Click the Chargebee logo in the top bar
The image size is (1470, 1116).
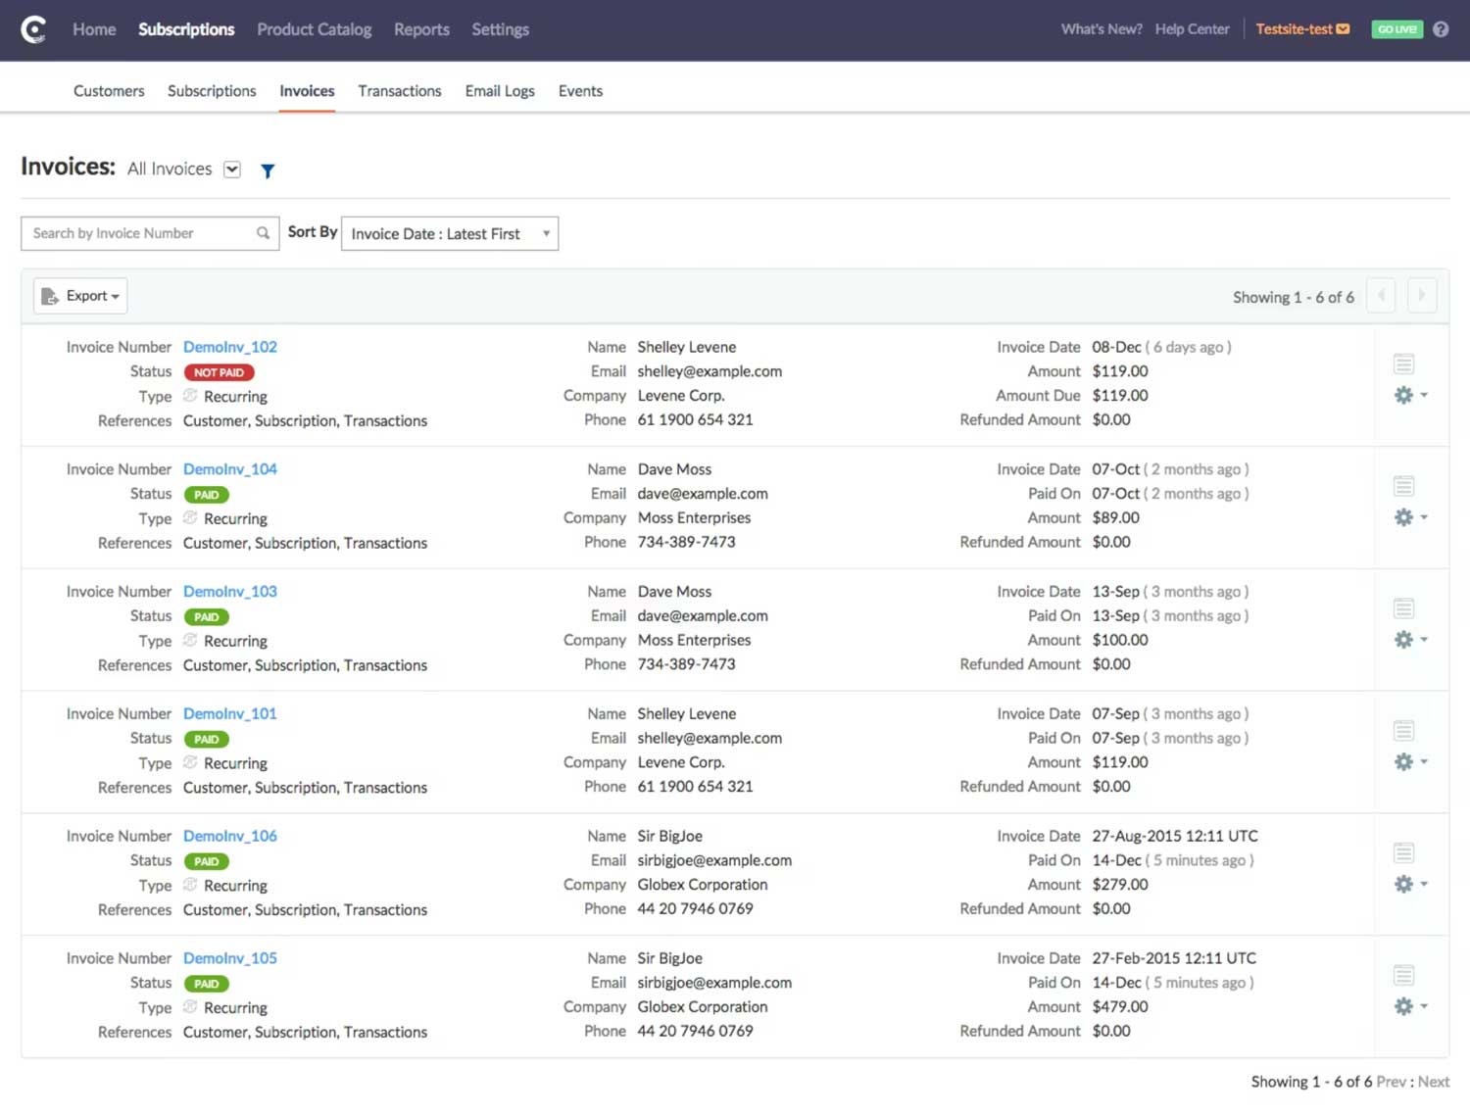coord(34,29)
